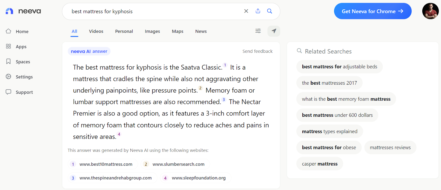Open the user profile avatar

point(430,11)
